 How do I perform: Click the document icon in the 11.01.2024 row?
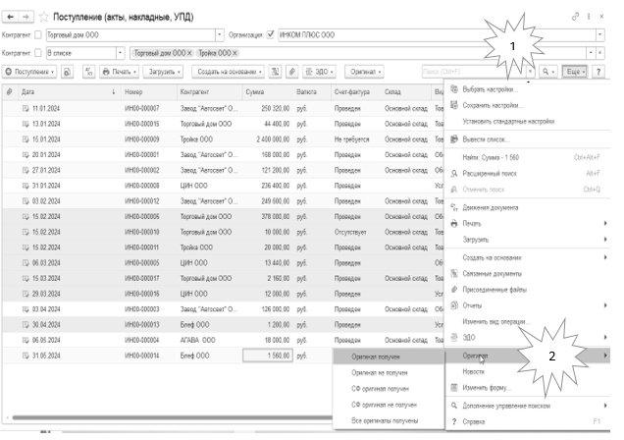pos(26,108)
